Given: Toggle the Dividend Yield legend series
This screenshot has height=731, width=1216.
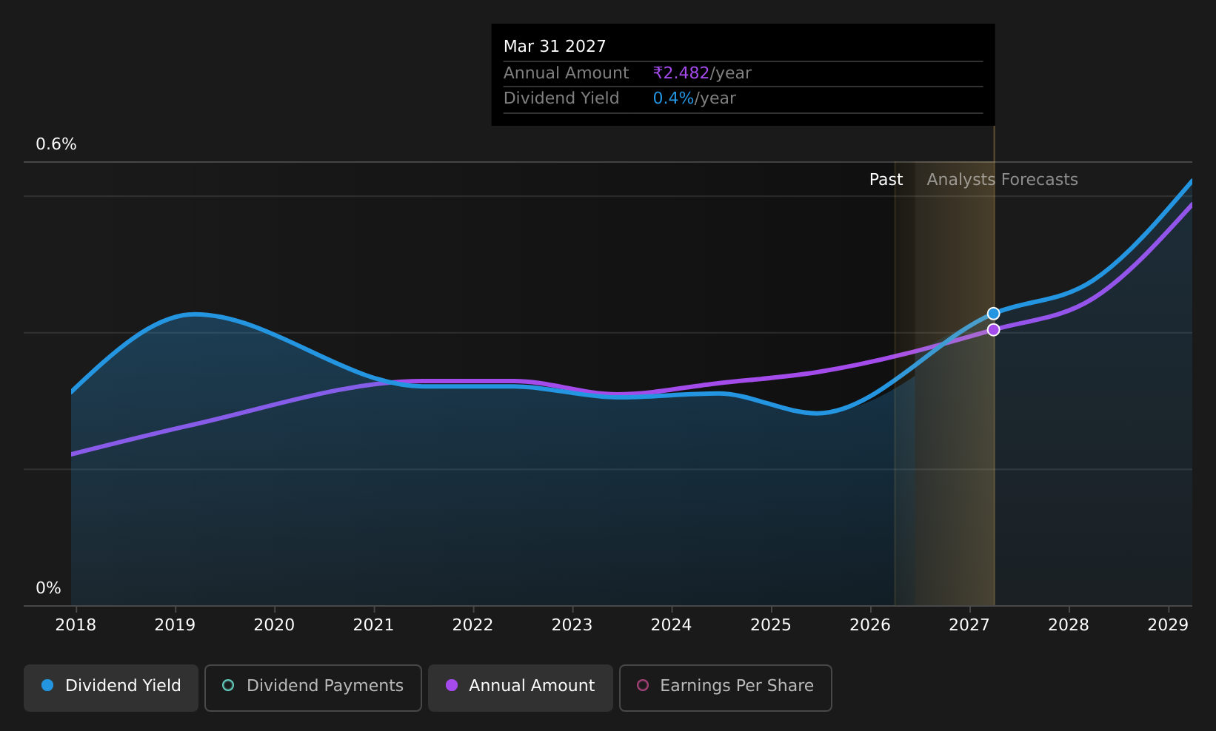Looking at the screenshot, I should click(111, 688).
